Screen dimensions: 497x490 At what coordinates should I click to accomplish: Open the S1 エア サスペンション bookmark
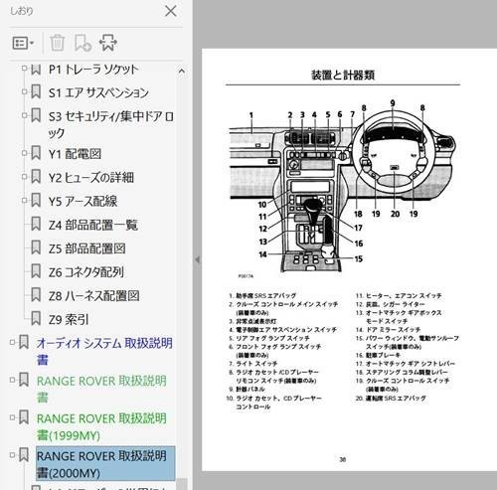coord(98,92)
